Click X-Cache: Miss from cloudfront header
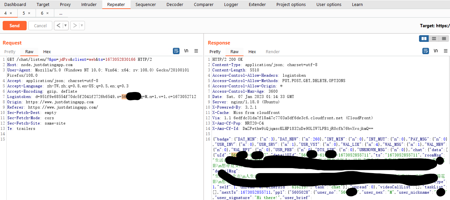 [x=246, y=113]
